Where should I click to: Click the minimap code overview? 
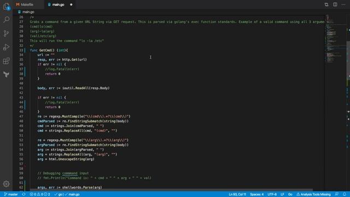click(335, 39)
